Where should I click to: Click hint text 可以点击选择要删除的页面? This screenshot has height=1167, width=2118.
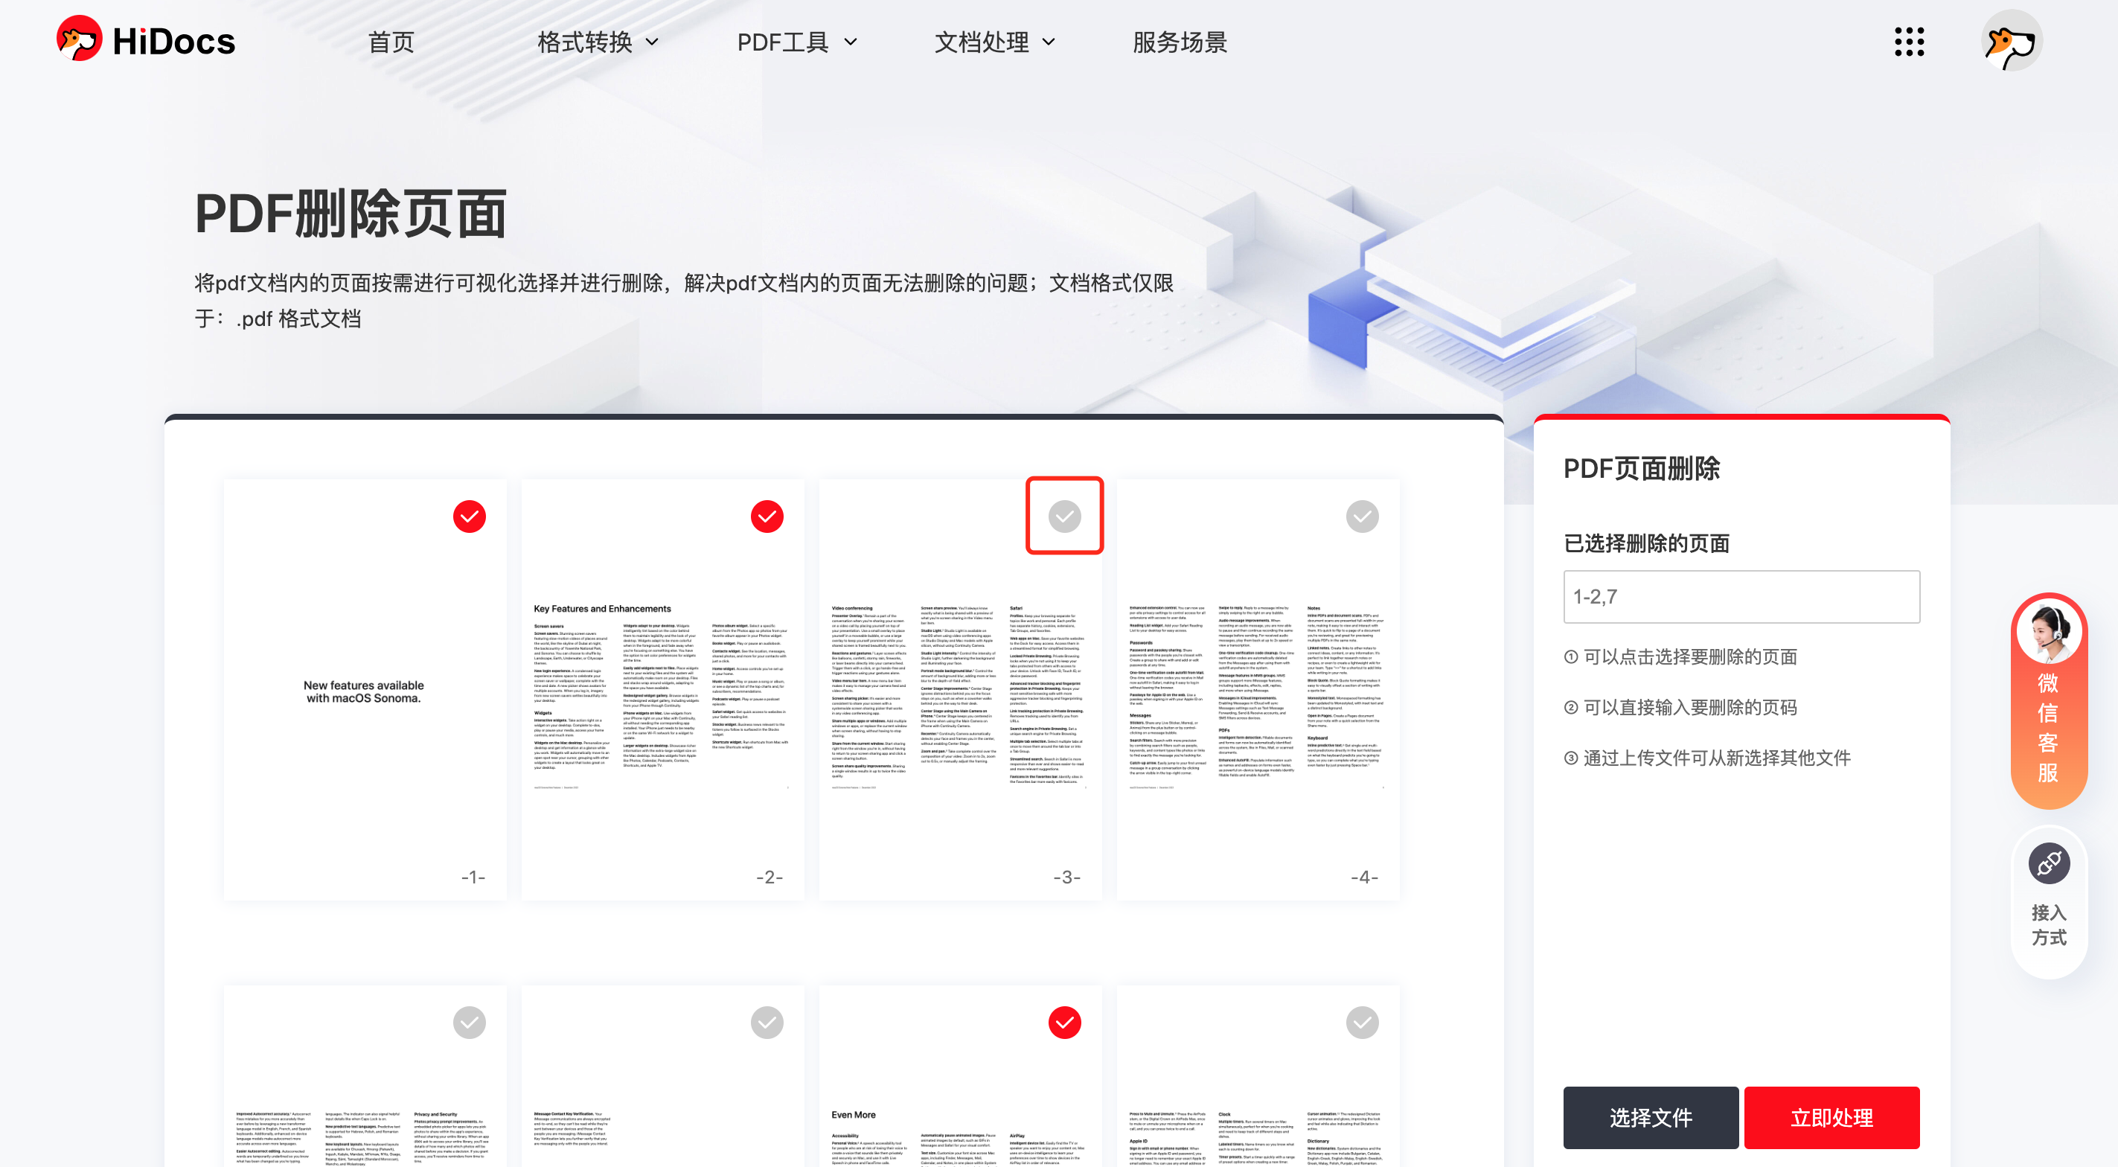point(1689,656)
